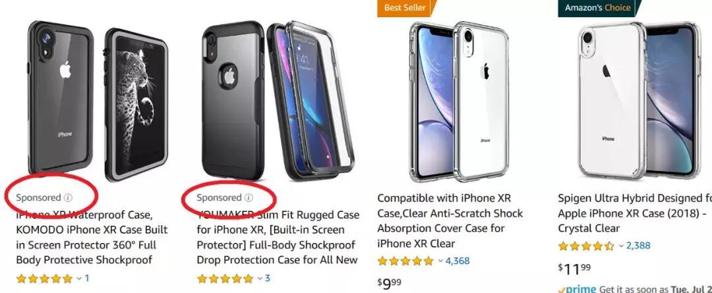Click star rating of Spigen Ultra Hybrid
Image resolution: width=712 pixels, height=293 pixels.
coord(586,246)
